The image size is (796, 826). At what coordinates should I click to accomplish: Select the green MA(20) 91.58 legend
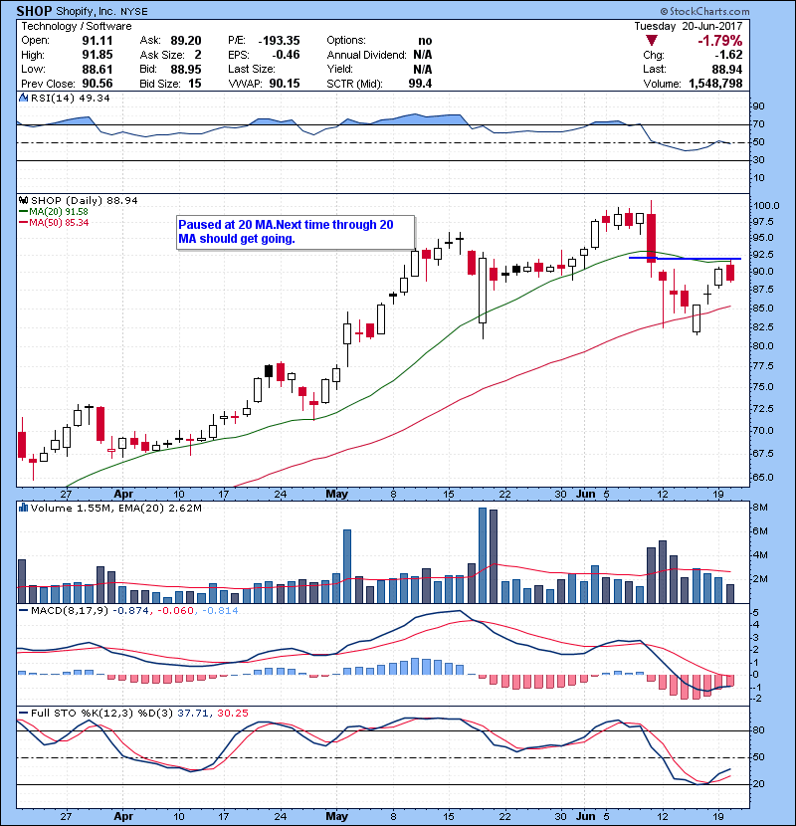point(53,211)
